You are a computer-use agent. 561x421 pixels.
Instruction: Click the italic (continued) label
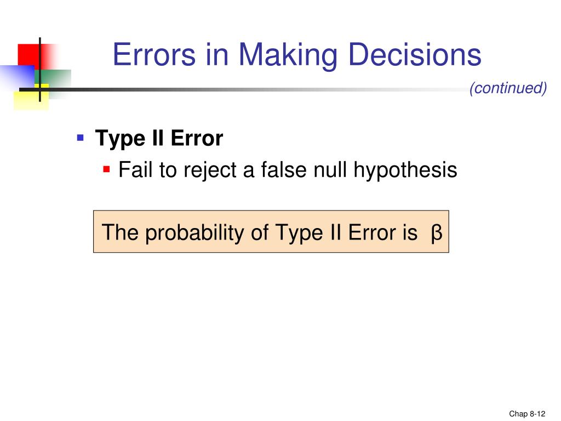click(x=508, y=88)
